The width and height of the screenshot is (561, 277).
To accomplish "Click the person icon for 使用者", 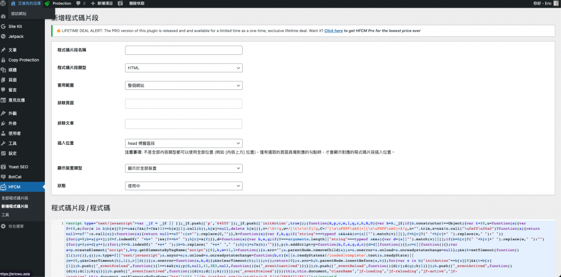I will (3, 133).
